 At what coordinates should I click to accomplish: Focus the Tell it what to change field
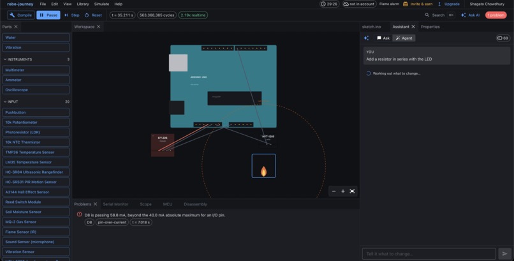pyautogui.click(x=429, y=254)
